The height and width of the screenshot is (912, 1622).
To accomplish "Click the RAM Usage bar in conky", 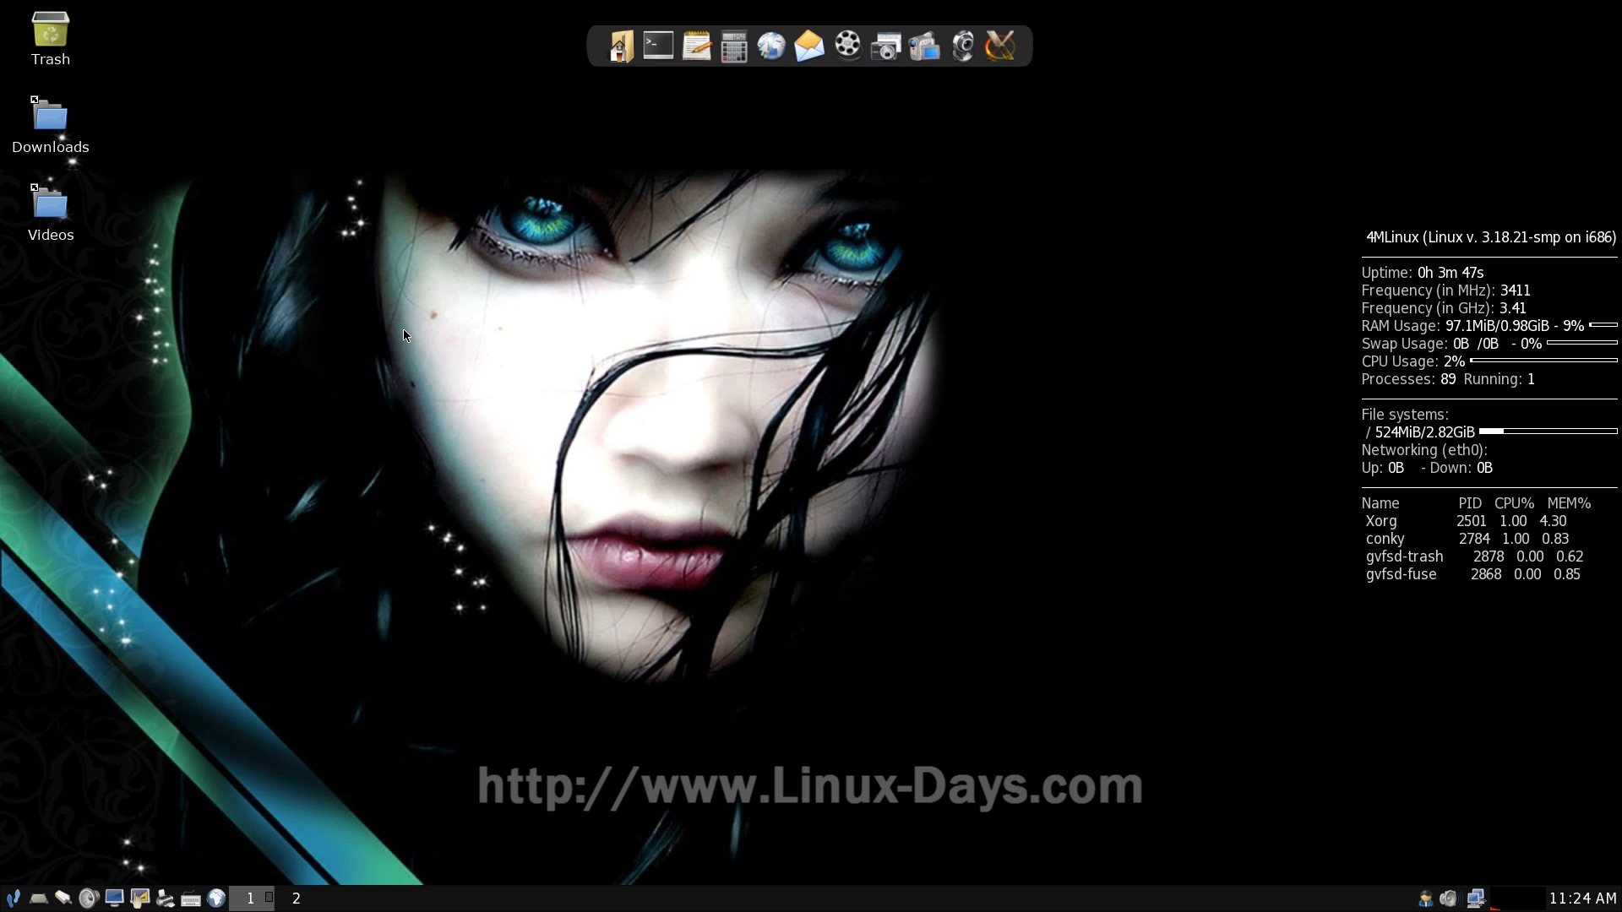I will [1603, 325].
